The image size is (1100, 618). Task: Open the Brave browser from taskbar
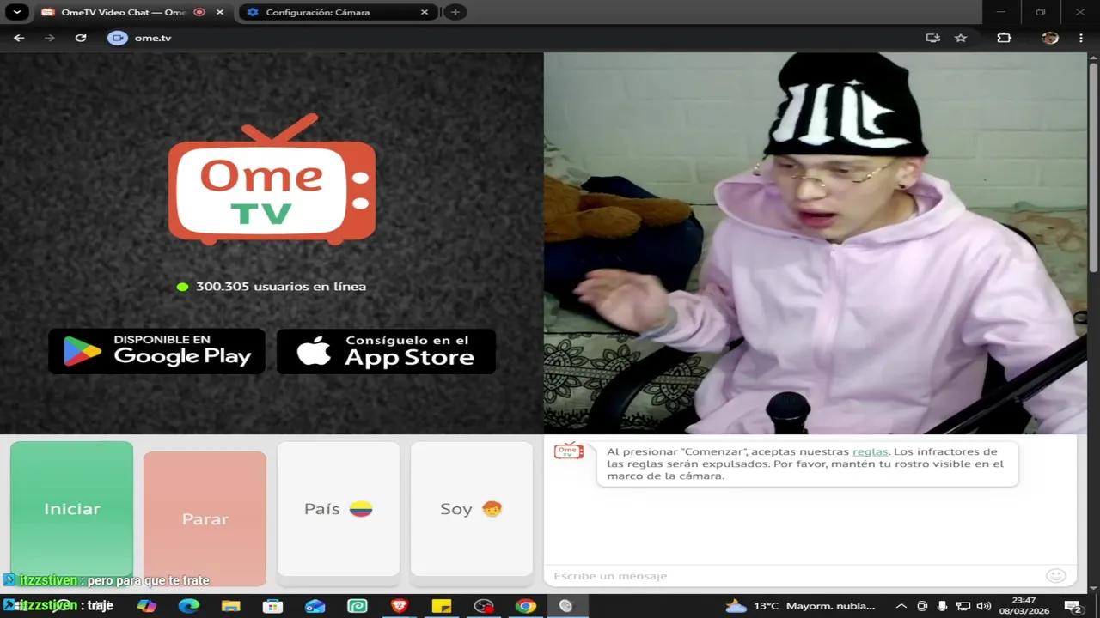tap(400, 606)
